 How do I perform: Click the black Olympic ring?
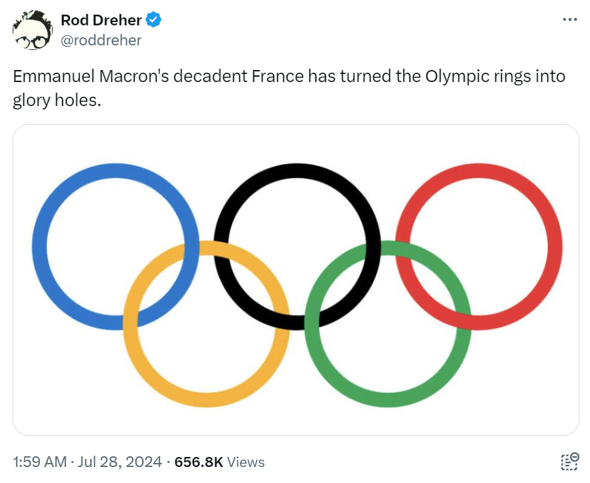[x=297, y=169]
